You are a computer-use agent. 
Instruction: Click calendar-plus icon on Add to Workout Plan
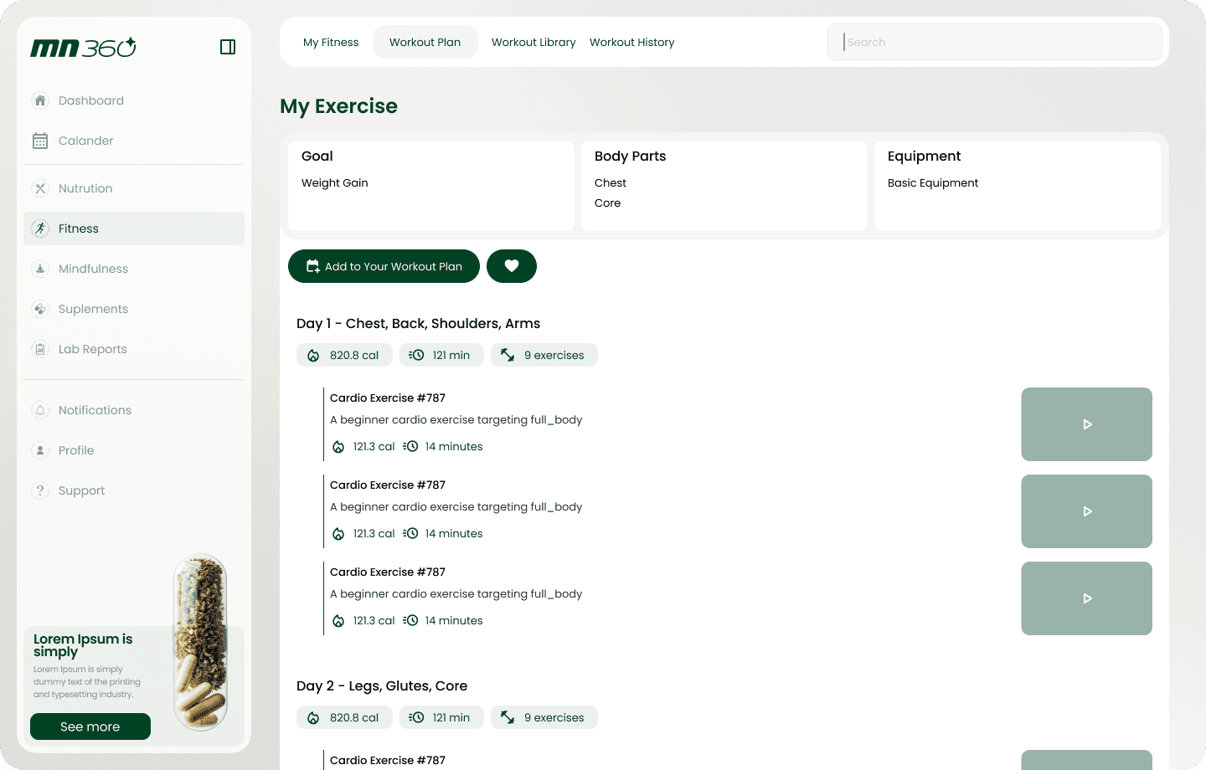(x=313, y=266)
